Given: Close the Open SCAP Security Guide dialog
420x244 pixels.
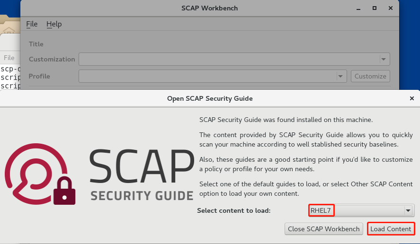Looking at the screenshot, I should 411,99.
